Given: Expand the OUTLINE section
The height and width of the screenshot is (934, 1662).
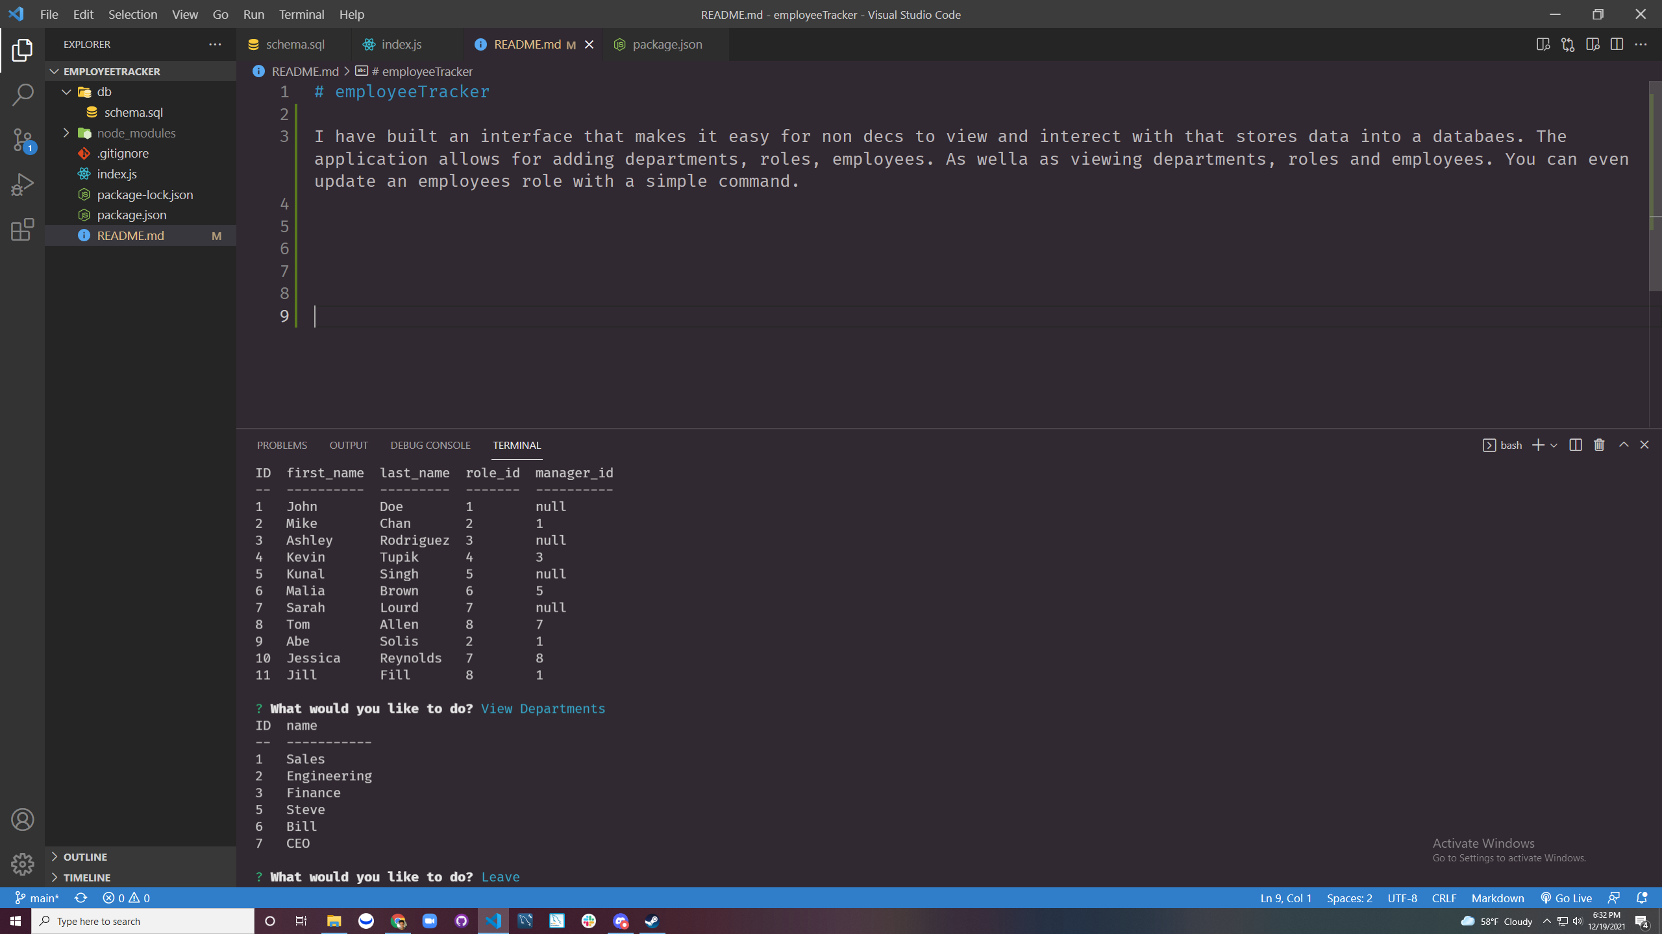Looking at the screenshot, I should (x=84, y=856).
